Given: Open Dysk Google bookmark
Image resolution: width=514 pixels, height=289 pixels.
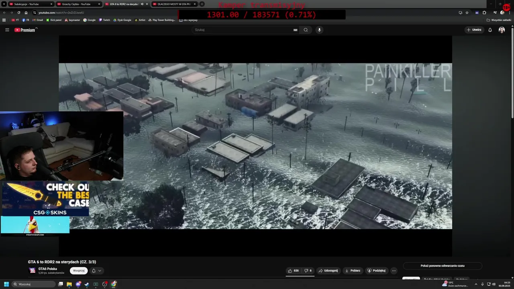Looking at the screenshot, I should click(x=122, y=20).
